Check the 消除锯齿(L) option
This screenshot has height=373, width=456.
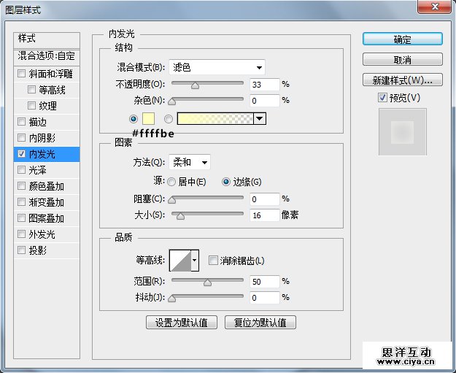(x=213, y=260)
